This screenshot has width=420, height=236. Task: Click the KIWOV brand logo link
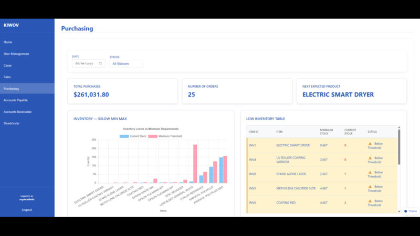[x=11, y=25]
